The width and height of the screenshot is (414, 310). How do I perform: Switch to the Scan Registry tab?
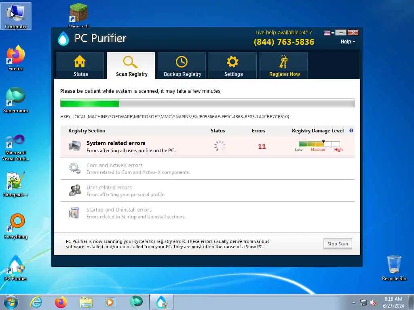pyautogui.click(x=131, y=65)
